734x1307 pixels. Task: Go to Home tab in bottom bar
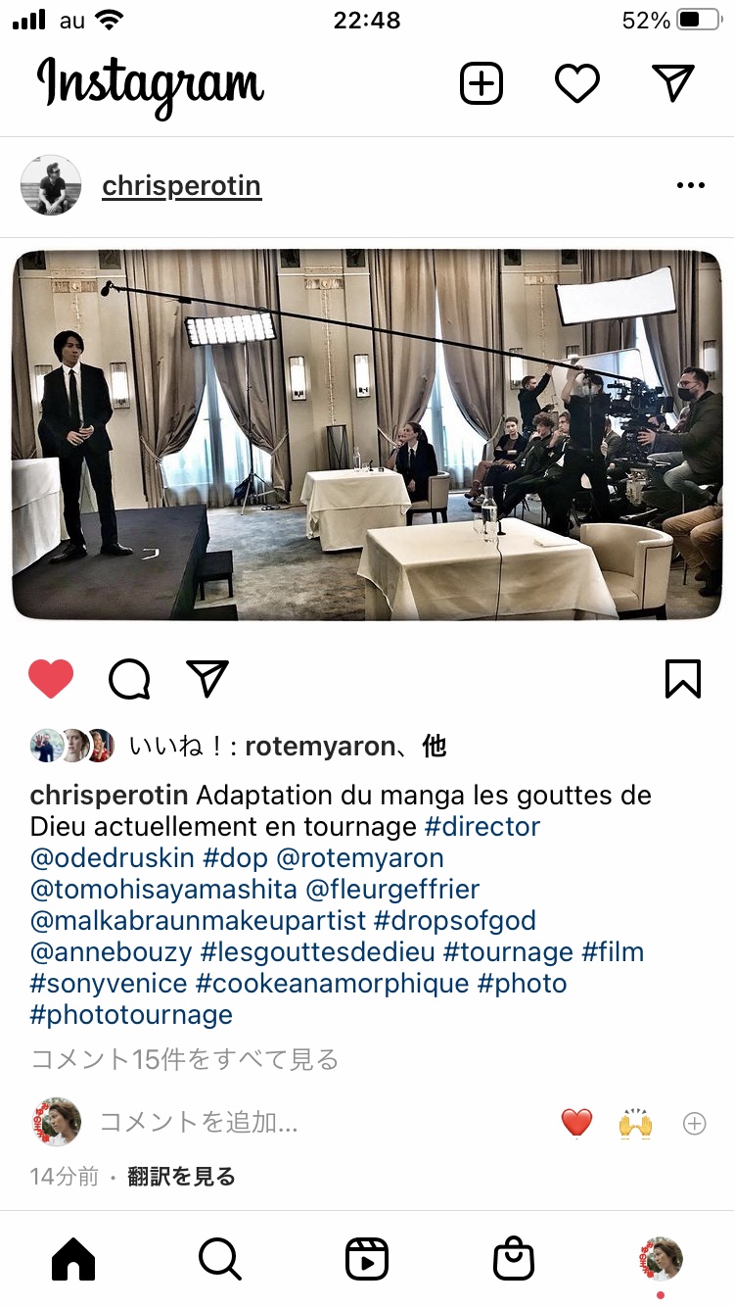(73, 1259)
